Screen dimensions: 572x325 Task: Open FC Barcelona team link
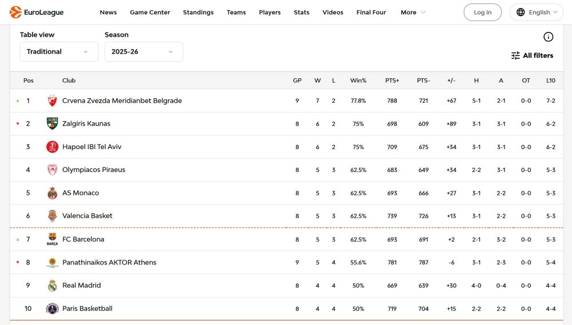pyautogui.click(x=83, y=239)
